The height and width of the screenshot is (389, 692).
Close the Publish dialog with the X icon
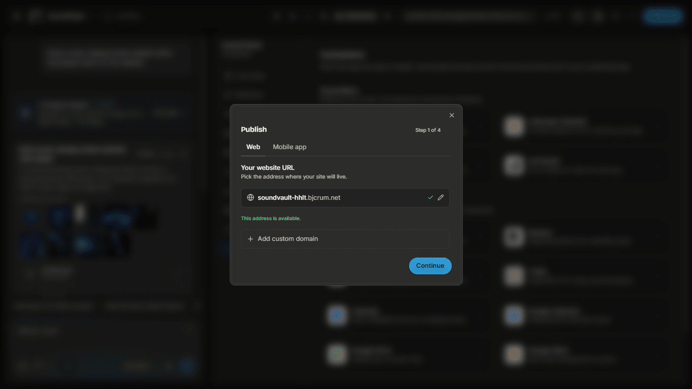(x=452, y=115)
